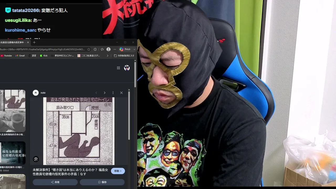
Task: Open the その他のお気に入り folder
Action: 124,56
